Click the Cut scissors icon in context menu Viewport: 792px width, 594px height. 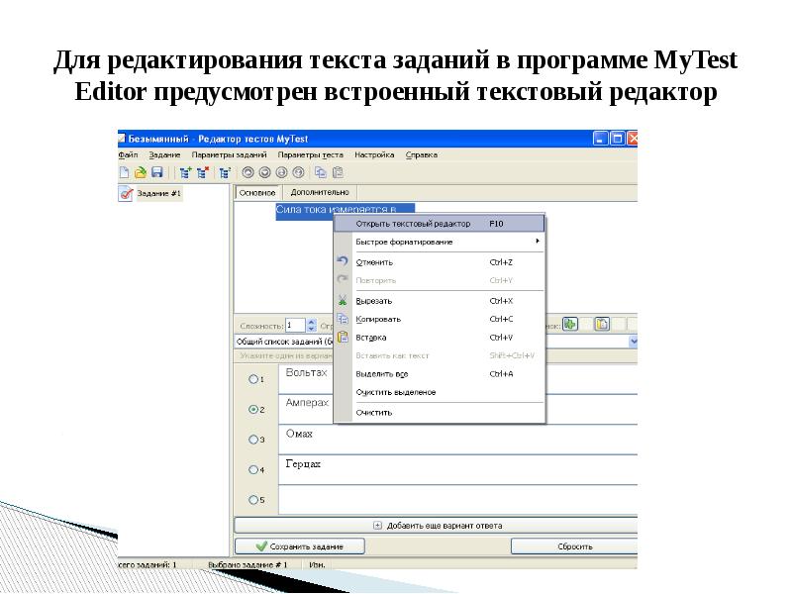click(x=343, y=300)
